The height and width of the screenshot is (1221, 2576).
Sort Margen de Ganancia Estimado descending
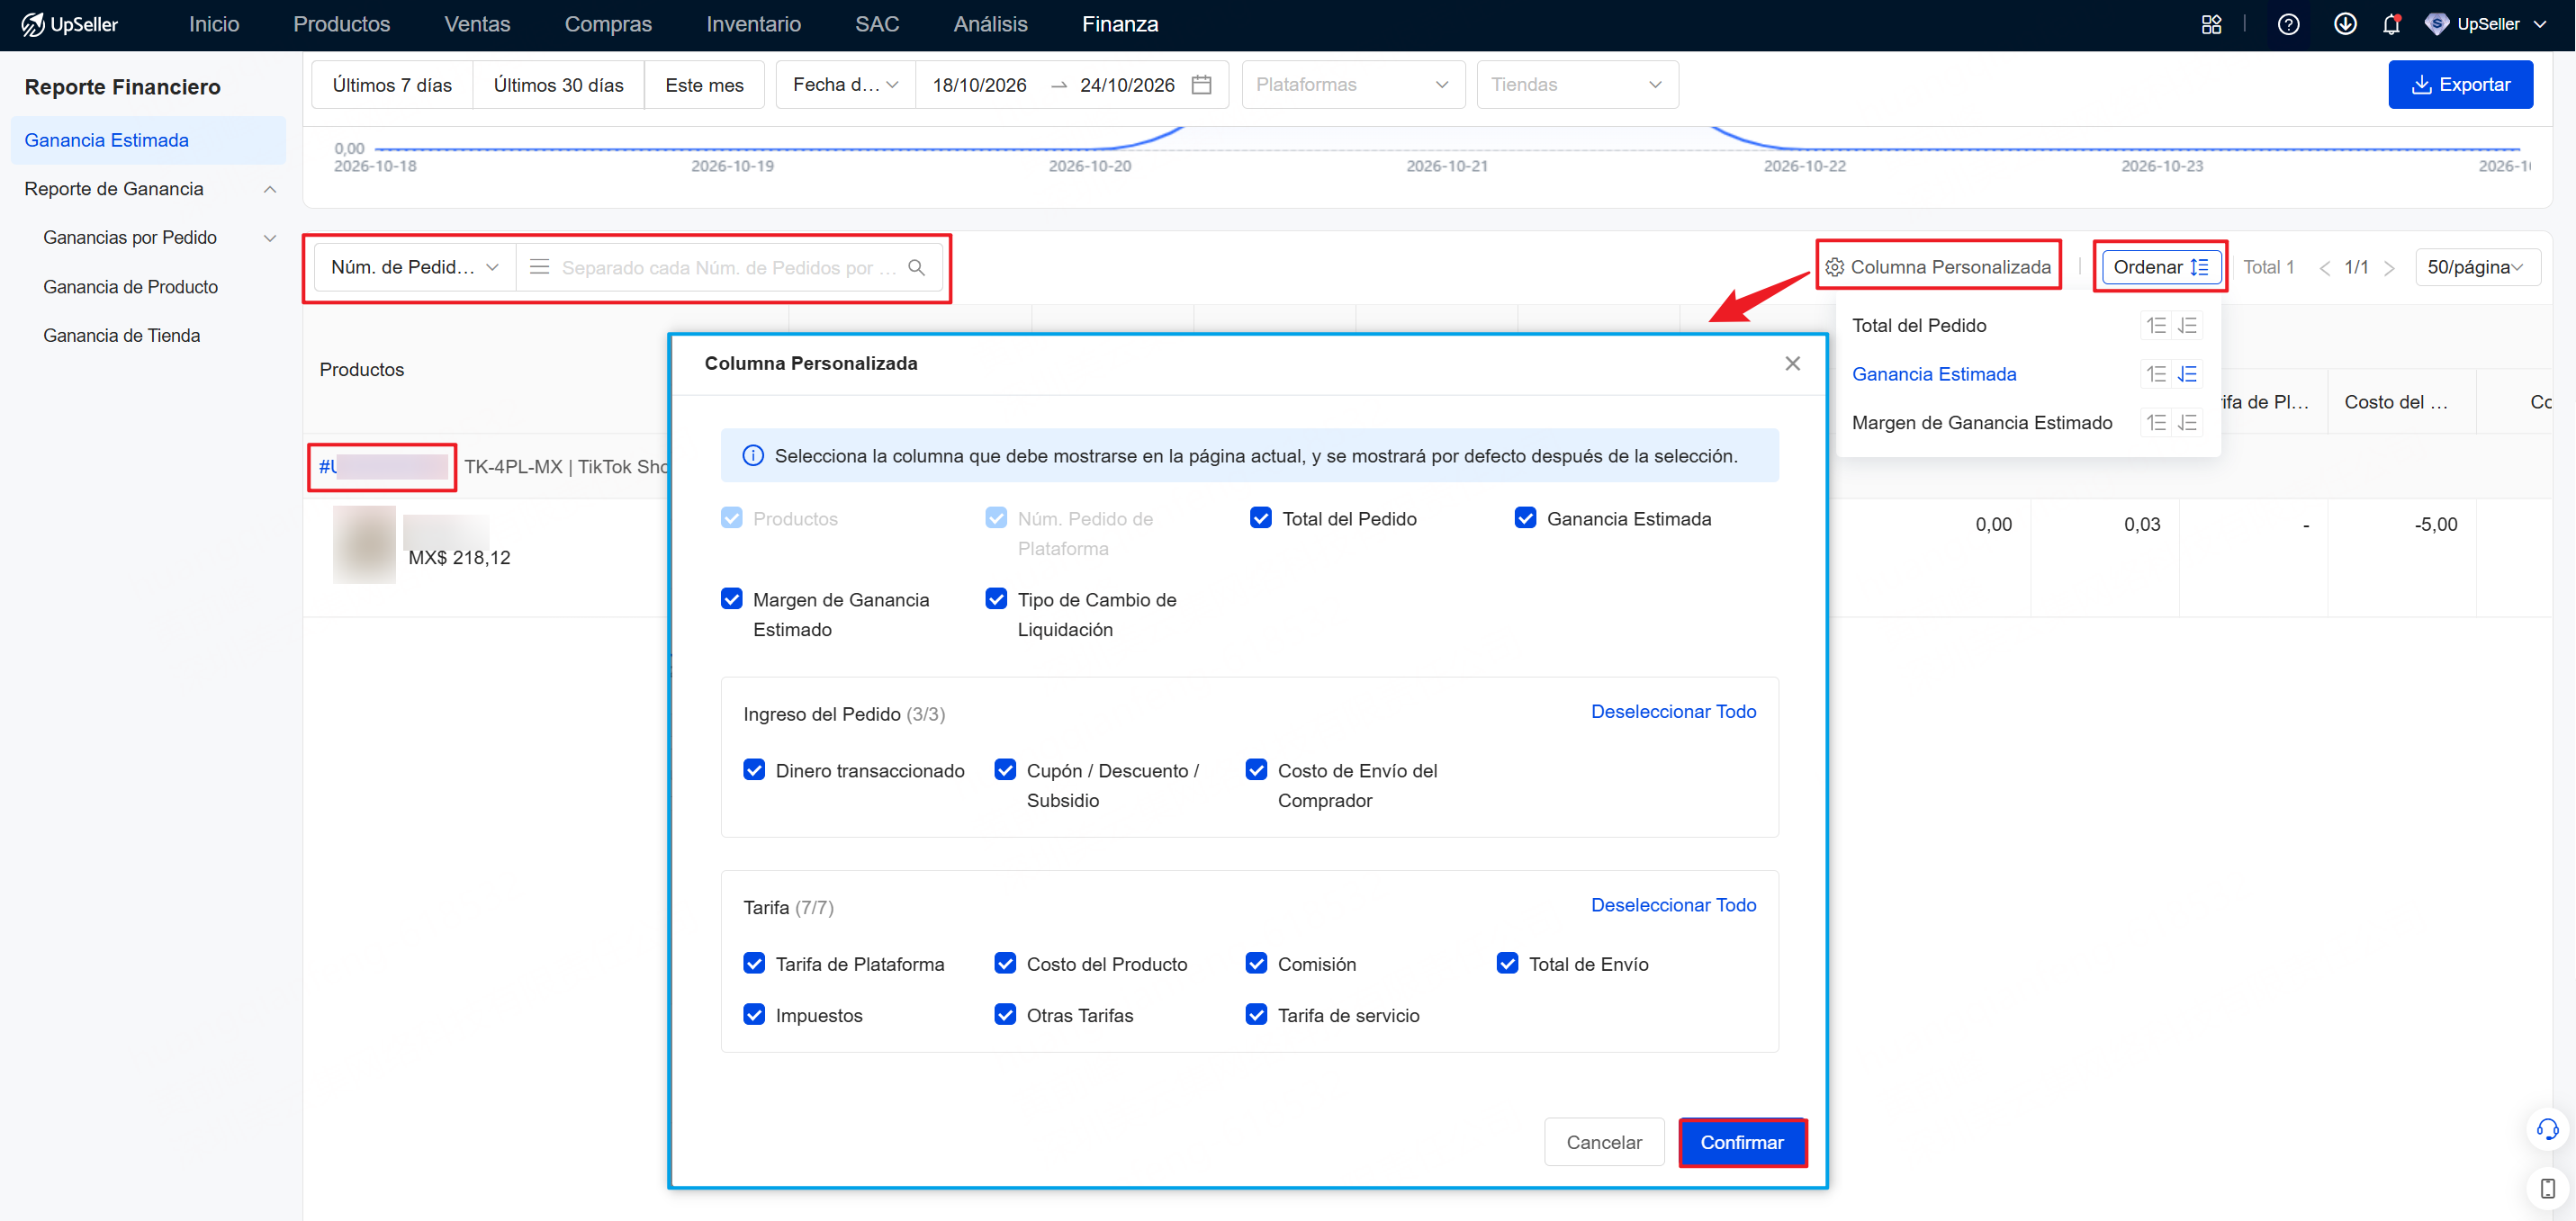tap(2188, 422)
